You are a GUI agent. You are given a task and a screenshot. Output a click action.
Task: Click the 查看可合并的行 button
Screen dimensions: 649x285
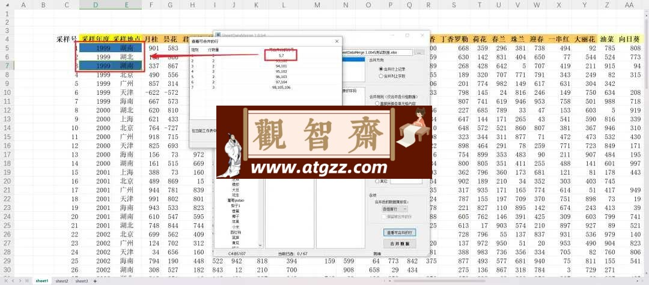coord(399,233)
